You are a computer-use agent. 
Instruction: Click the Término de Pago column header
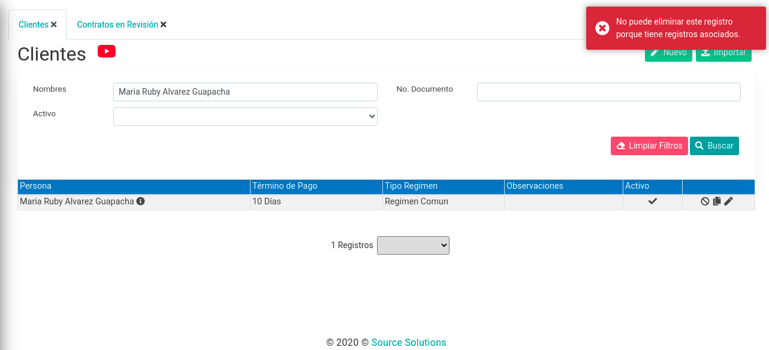click(316, 186)
